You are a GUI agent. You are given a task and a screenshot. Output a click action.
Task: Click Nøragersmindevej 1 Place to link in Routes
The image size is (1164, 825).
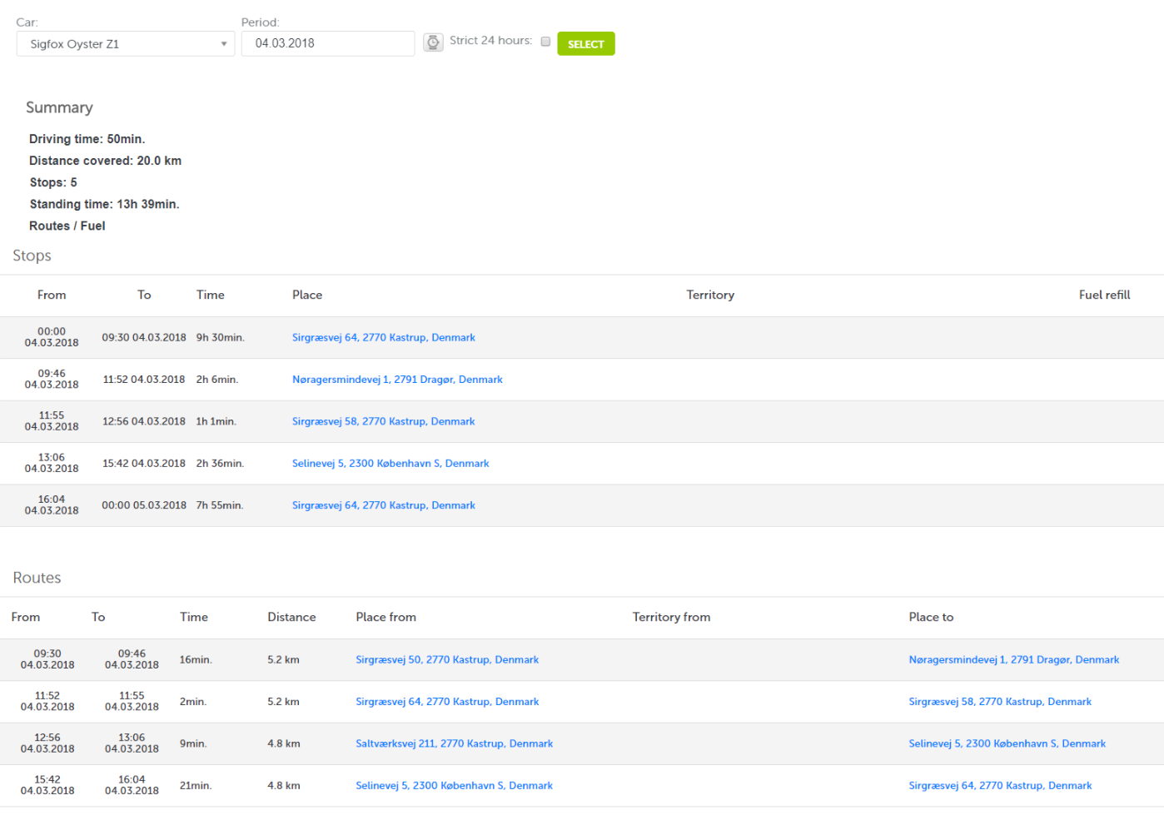click(x=1013, y=660)
